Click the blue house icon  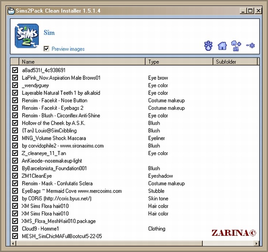click(x=222, y=46)
